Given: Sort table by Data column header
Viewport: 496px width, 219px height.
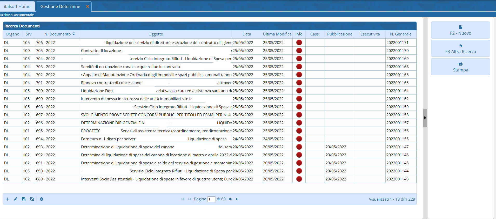Looking at the screenshot, I should tap(246, 34).
